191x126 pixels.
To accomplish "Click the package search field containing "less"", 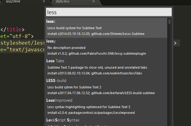I will pos(109,12).
